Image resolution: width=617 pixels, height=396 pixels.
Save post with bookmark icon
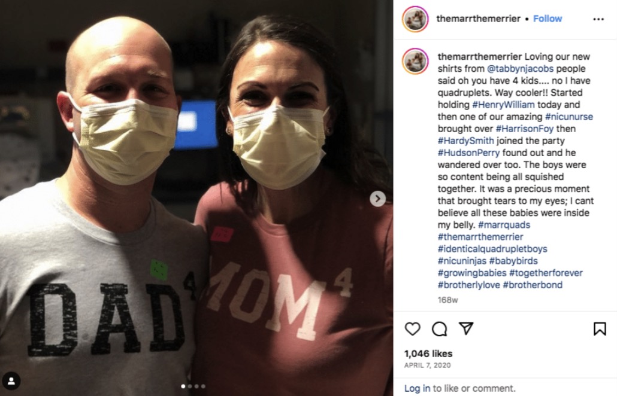[600, 329]
